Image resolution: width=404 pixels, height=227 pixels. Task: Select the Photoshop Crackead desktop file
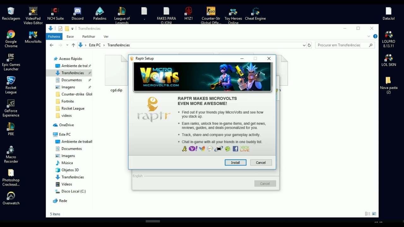tap(11, 177)
